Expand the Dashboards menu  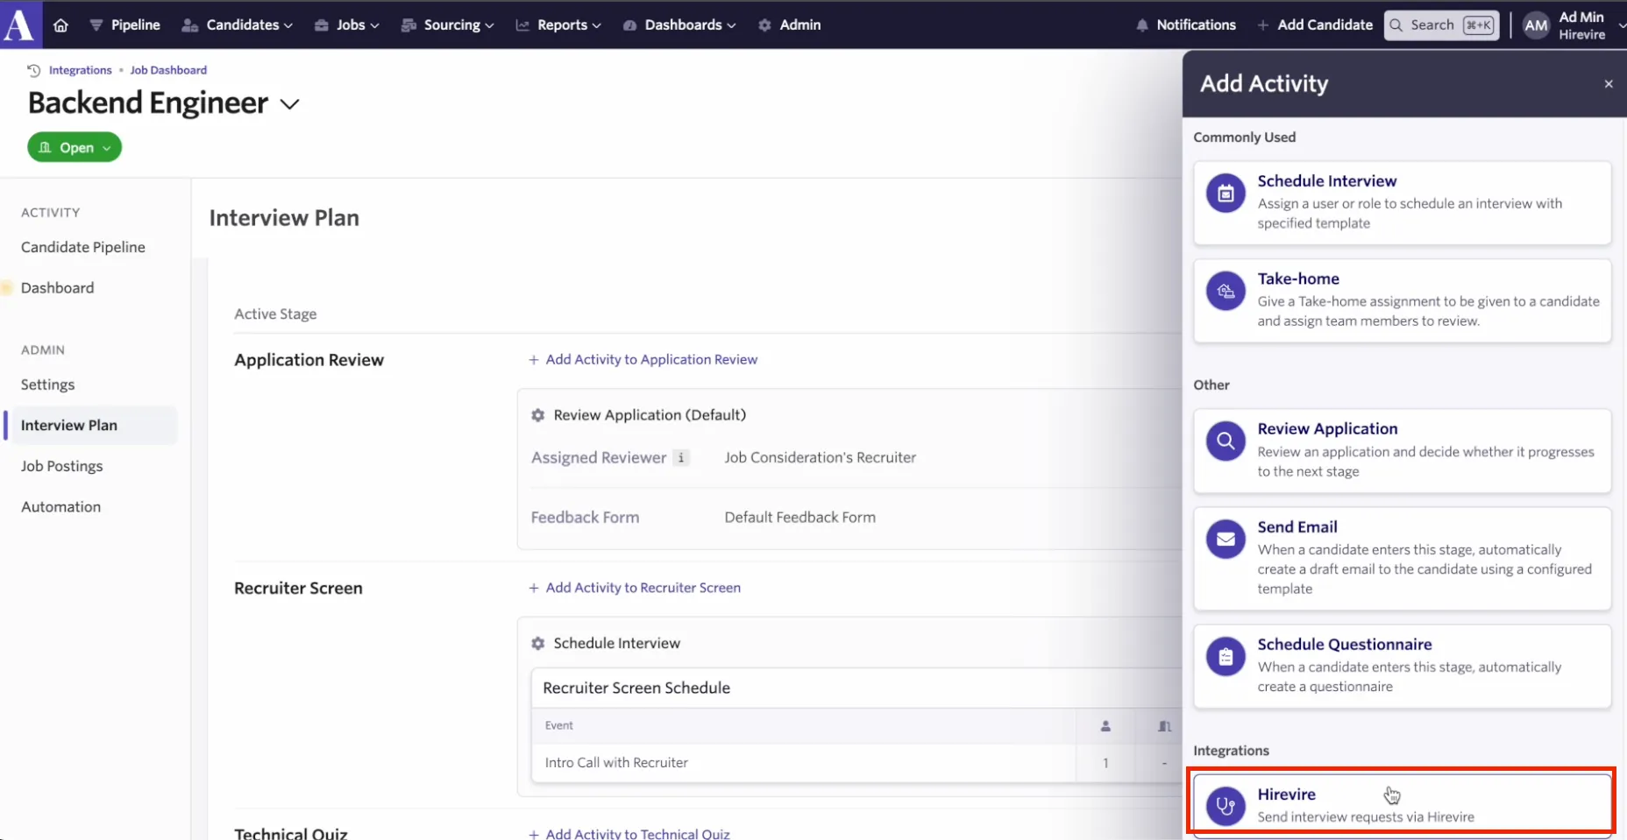(679, 25)
